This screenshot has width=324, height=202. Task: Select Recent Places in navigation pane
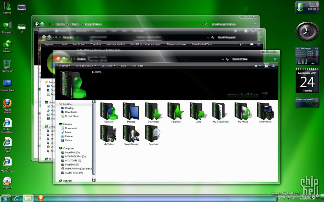point(72,116)
